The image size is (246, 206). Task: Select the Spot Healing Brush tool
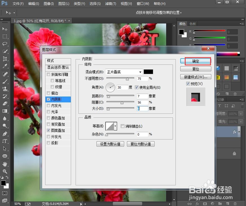click(x=5, y=74)
